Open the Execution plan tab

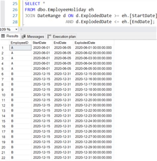pos(61,36)
